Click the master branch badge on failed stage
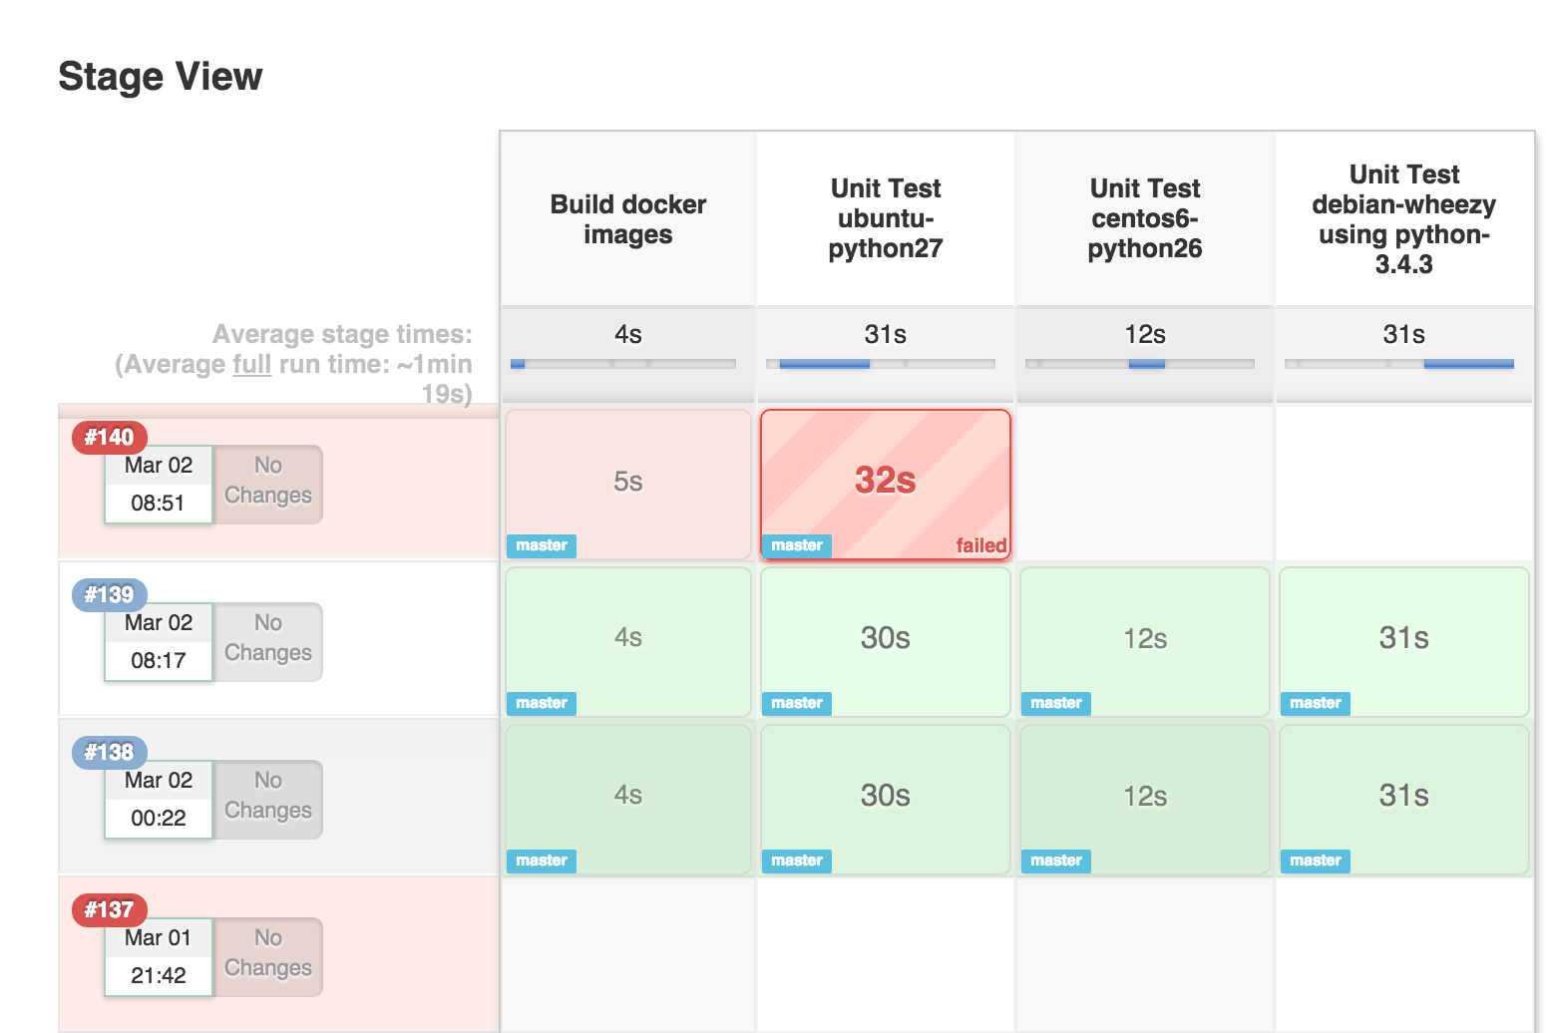The width and height of the screenshot is (1548, 1033). click(796, 545)
